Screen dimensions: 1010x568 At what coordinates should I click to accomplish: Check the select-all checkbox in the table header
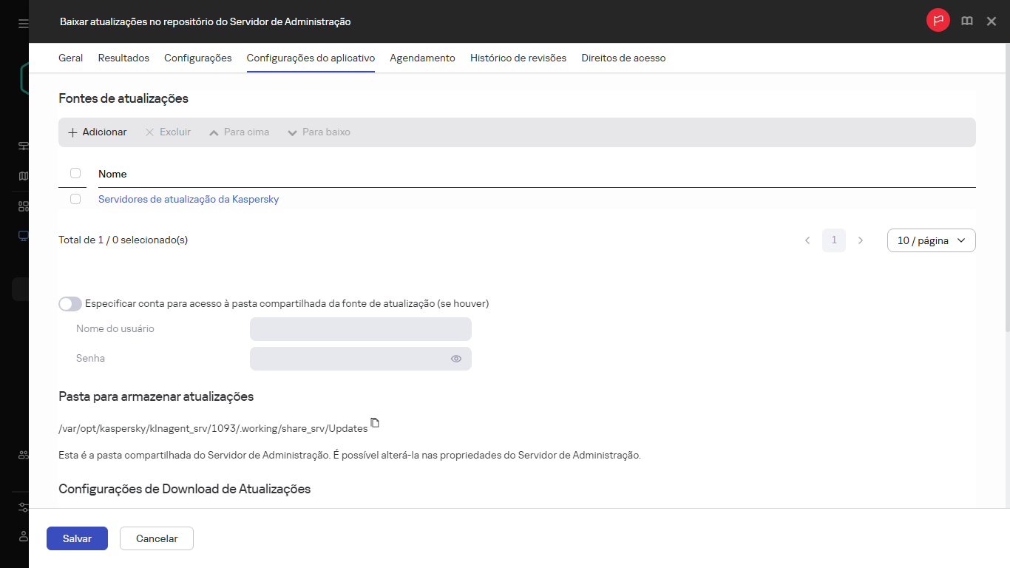tap(75, 172)
